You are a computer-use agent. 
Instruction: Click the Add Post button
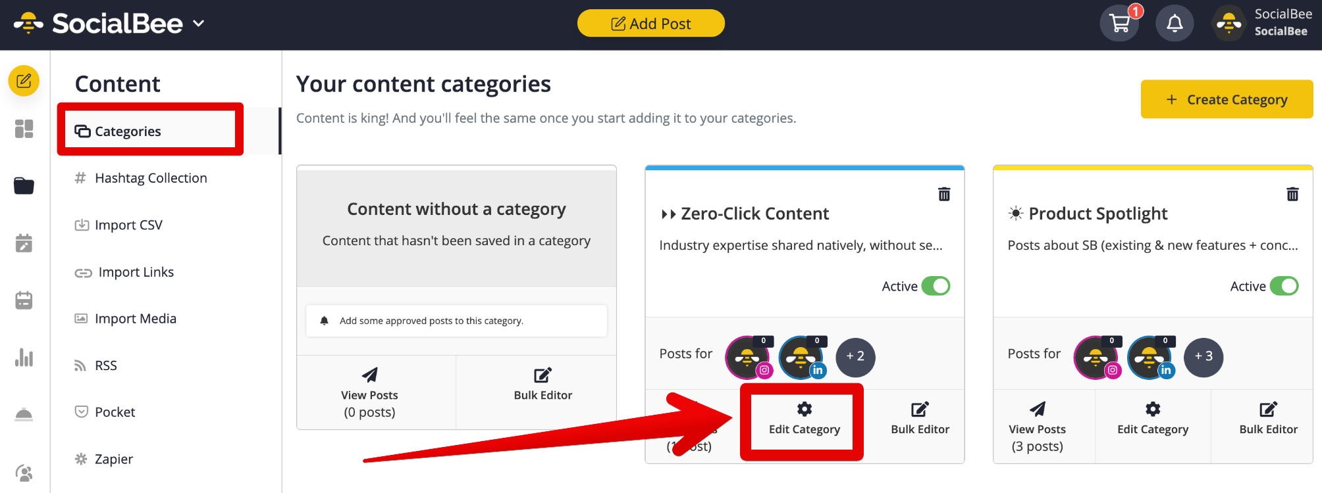tap(651, 24)
